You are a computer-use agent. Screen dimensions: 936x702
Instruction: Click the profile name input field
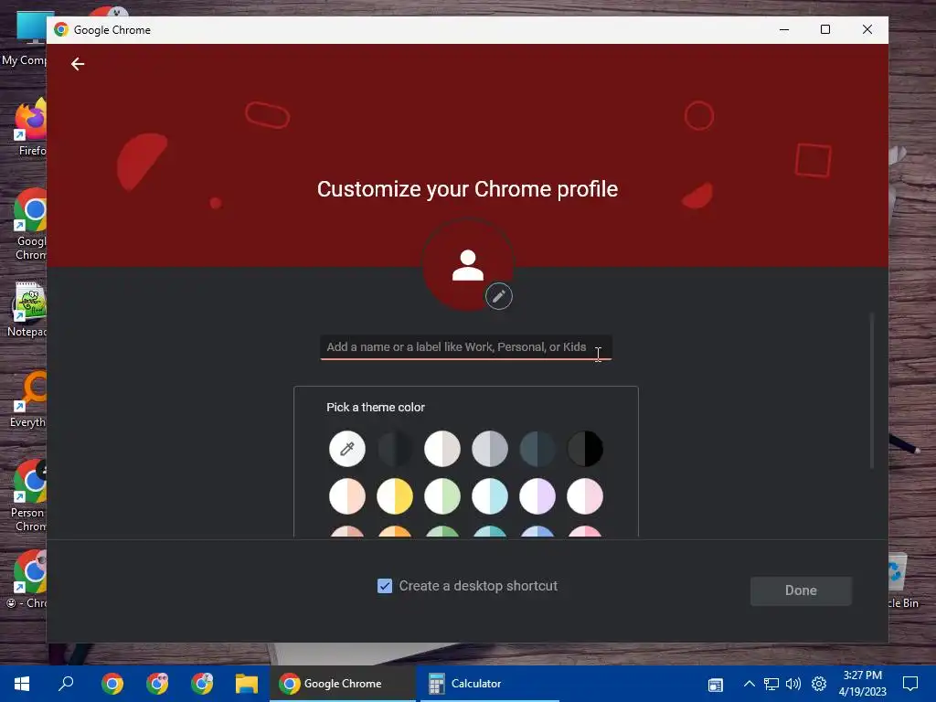click(465, 347)
